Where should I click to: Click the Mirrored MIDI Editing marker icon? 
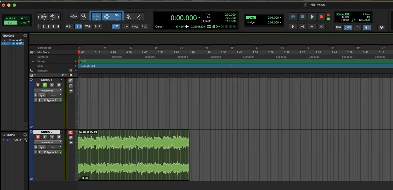pos(125,26)
